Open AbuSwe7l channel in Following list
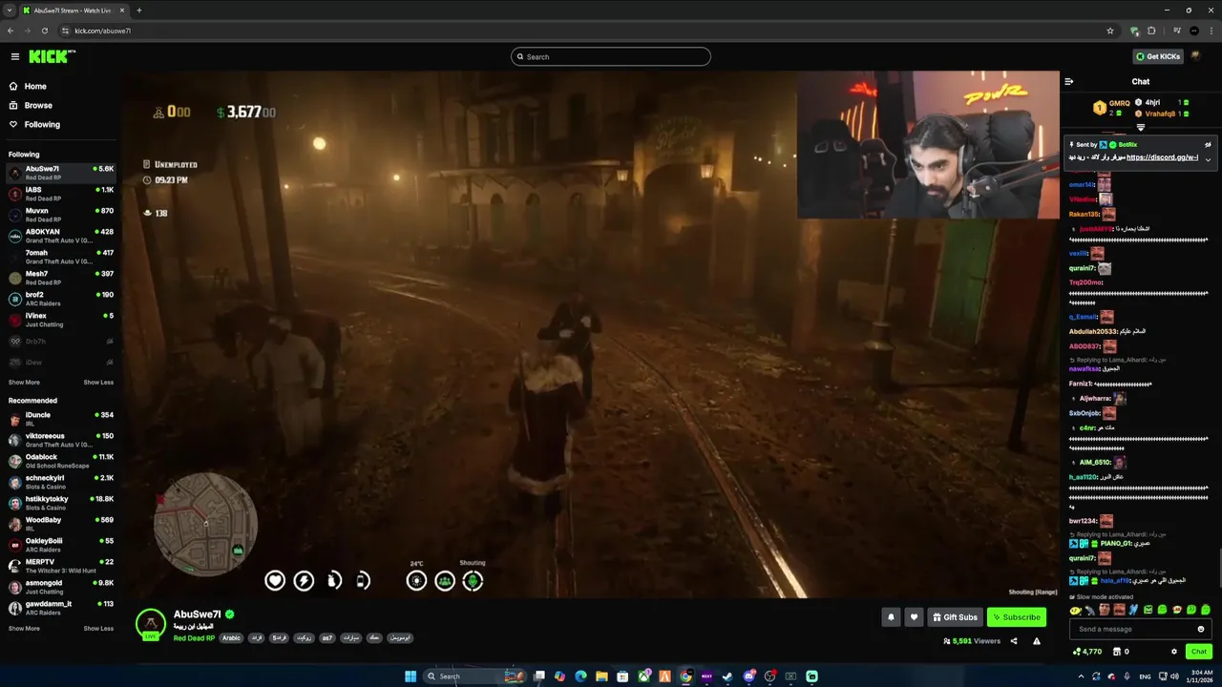The image size is (1222, 687). 61,173
